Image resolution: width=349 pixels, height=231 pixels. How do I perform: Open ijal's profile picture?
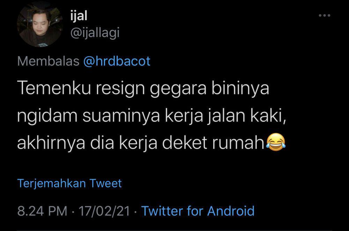[40, 25]
